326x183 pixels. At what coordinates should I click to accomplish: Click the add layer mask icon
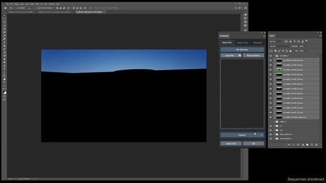click(x=298, y=144)
